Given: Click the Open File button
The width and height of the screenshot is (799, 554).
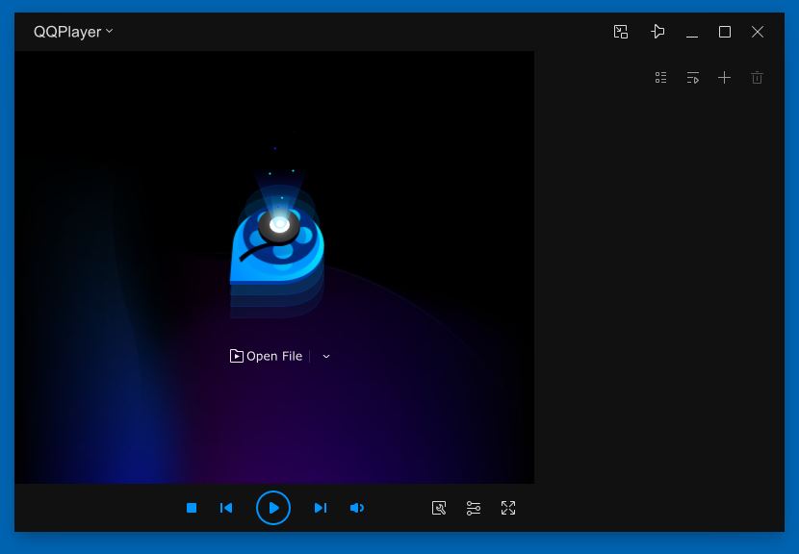Looking at the screenshot, I should [x=266, y=356].
